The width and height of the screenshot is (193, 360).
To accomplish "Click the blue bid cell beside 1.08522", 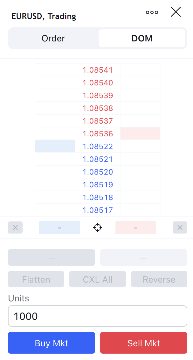I will point(55,147).
